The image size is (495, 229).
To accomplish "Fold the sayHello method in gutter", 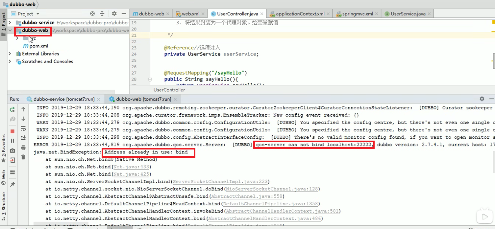I will coord(150,79).
